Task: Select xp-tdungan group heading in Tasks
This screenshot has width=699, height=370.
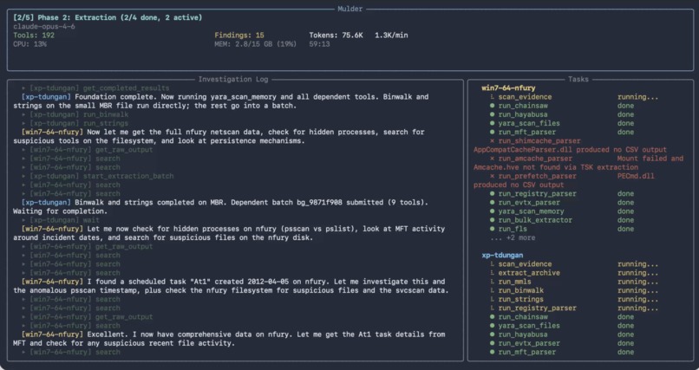Action: 502,255
